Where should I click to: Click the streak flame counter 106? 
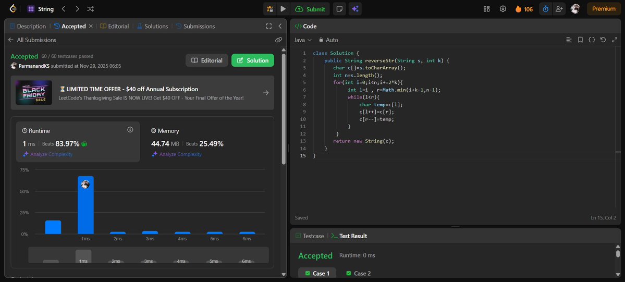(524, 9)
